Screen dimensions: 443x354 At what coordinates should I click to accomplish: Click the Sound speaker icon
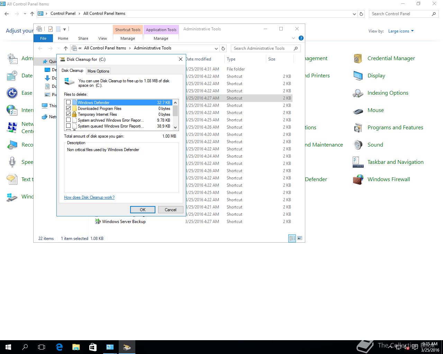358,145
